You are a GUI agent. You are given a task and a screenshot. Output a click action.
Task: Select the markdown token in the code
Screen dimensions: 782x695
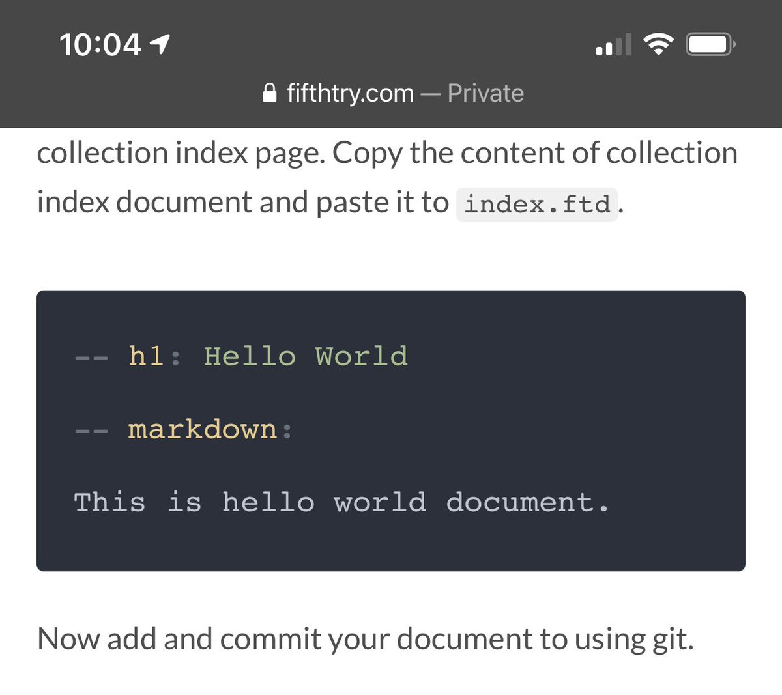(203, 429)
